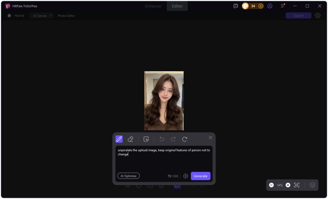Click the HitPaw FotorPea logo
This screenshot has width=328, height=199.
[8, 6]
